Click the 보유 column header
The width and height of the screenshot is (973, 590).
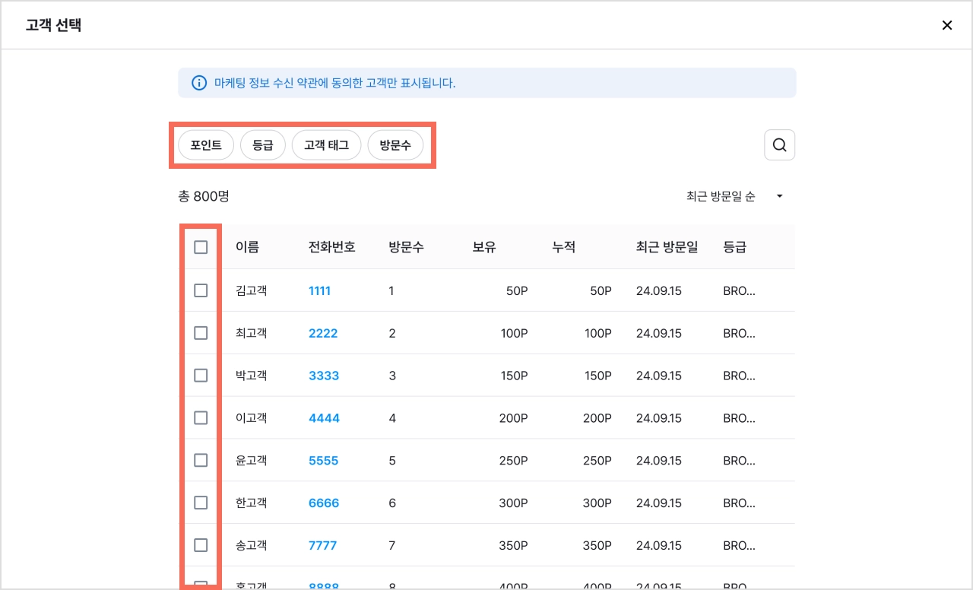tap(484, 247)
